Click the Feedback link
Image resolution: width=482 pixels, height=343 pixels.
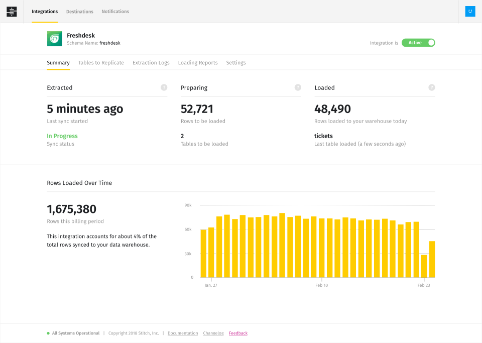[x=238, y=333]
